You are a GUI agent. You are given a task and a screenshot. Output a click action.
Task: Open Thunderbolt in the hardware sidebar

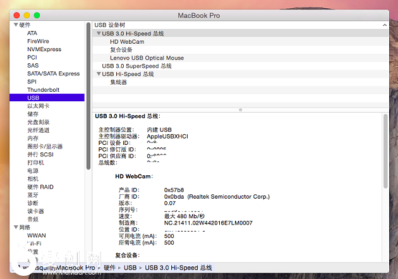[43, 90]
